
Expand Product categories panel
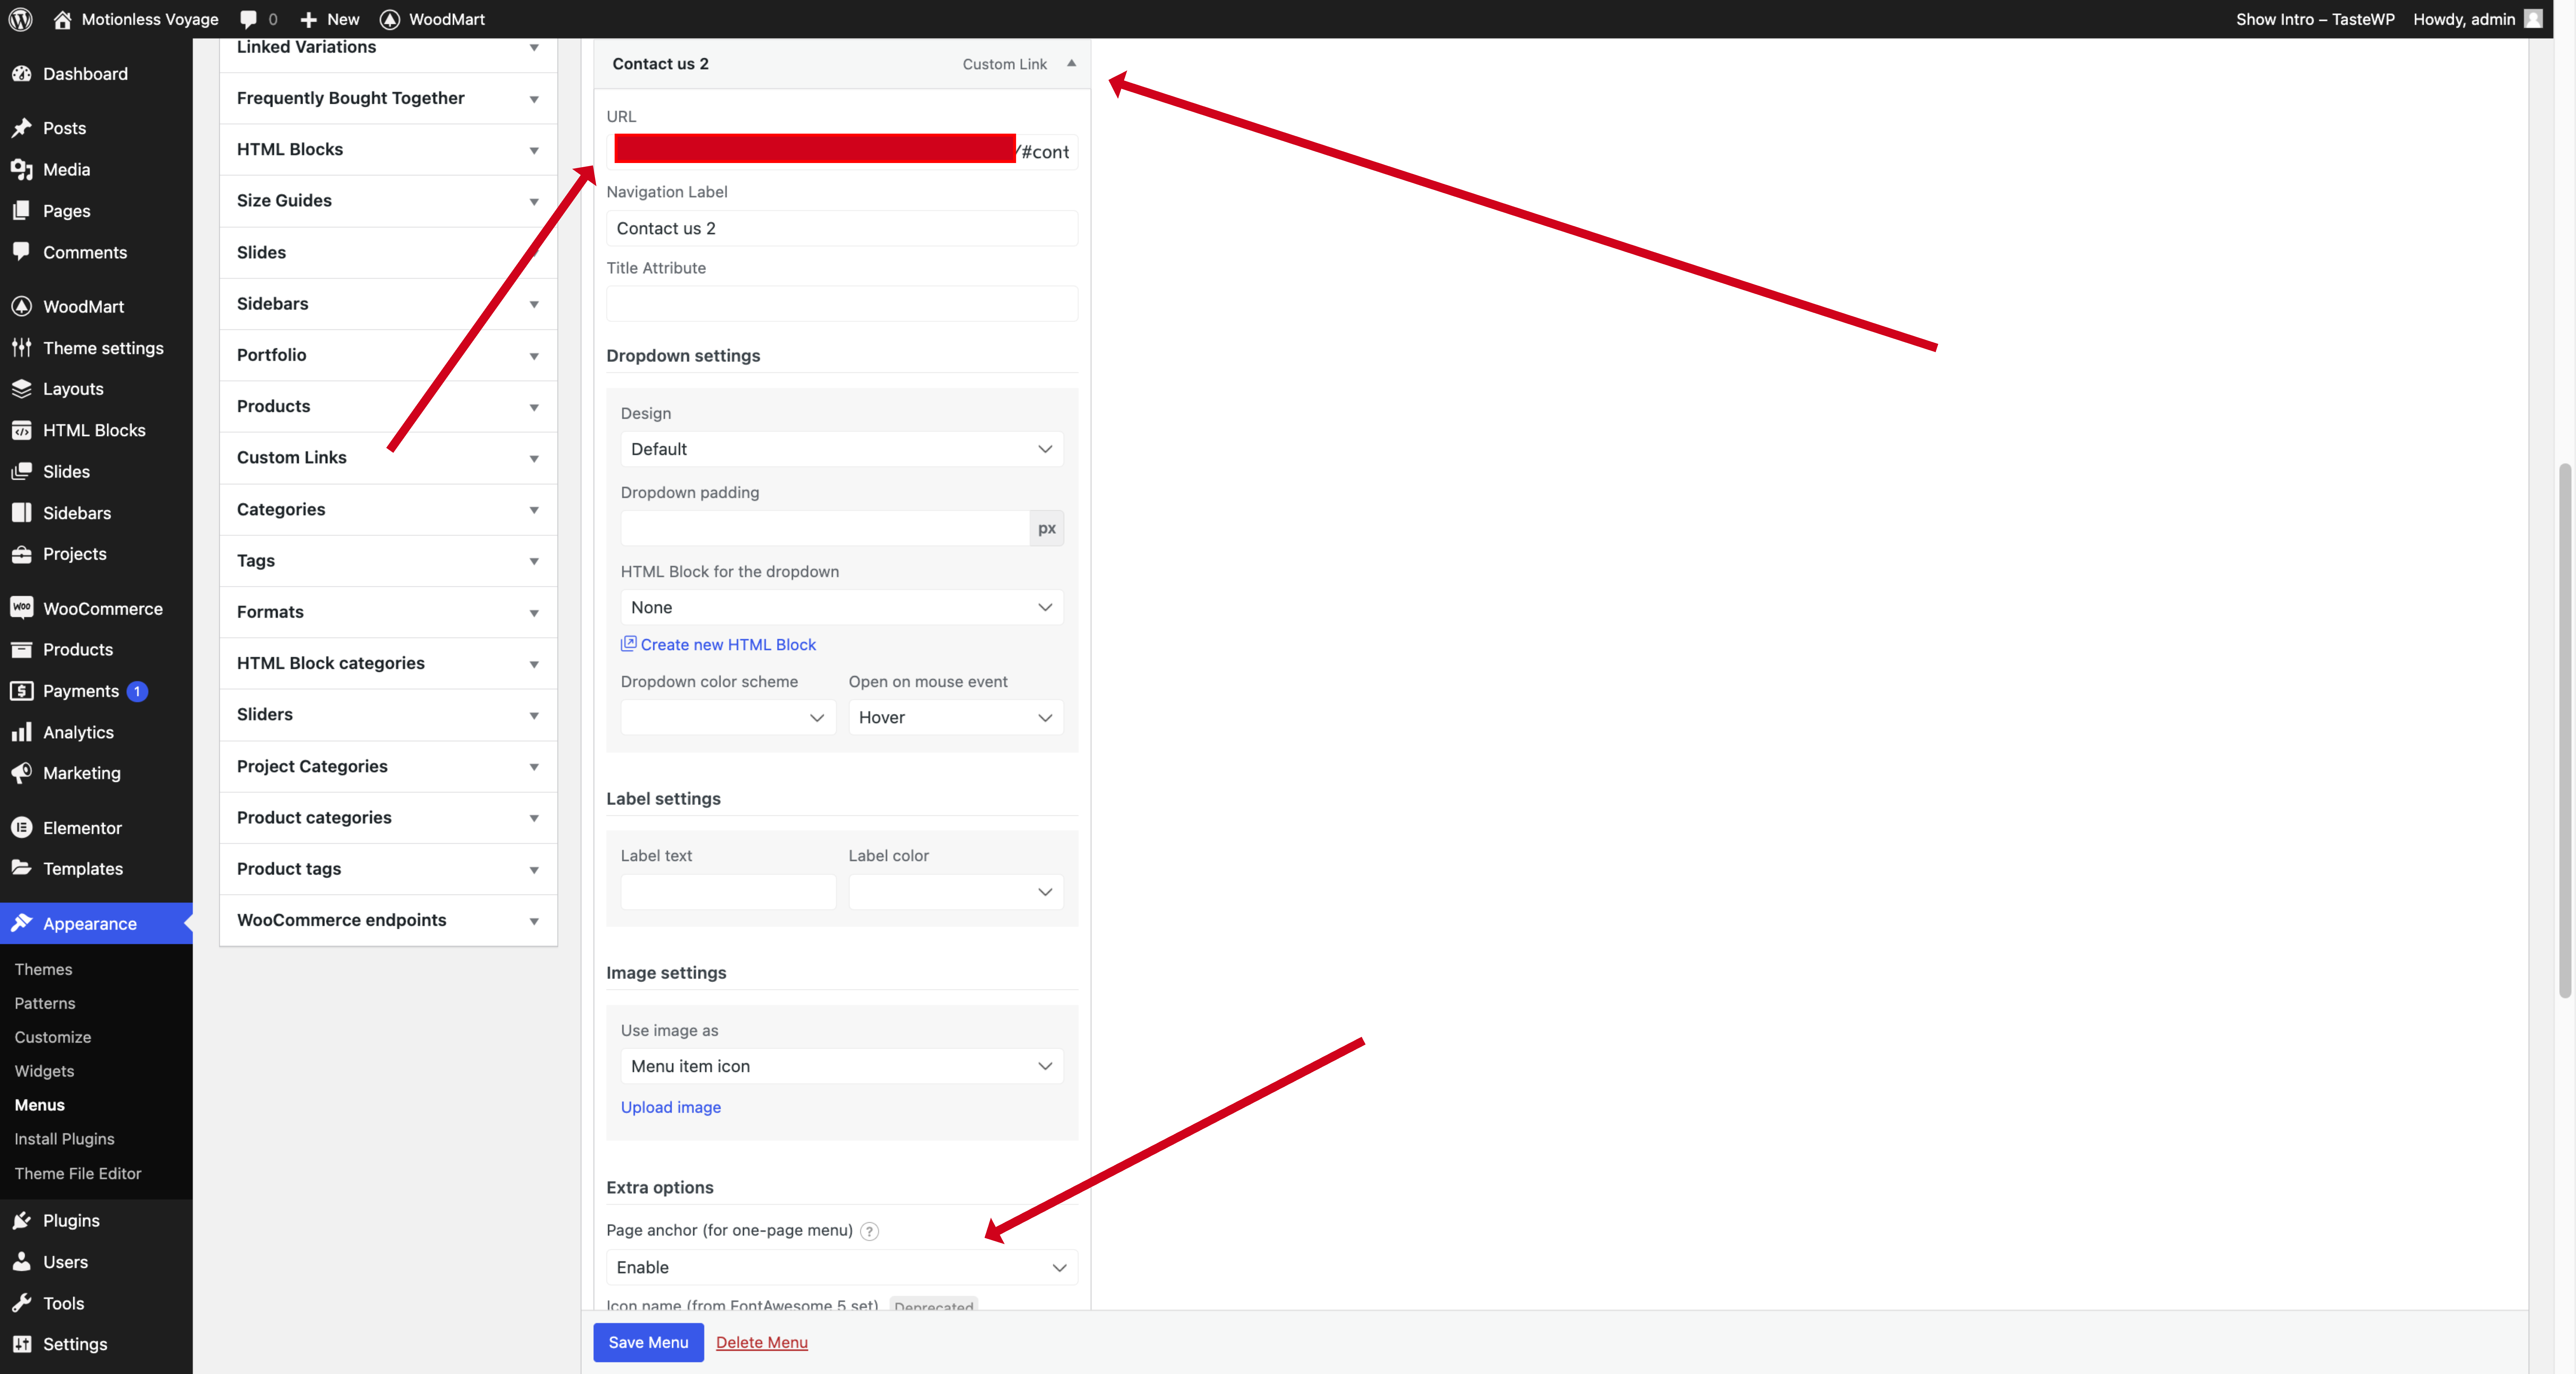(388, 818)
